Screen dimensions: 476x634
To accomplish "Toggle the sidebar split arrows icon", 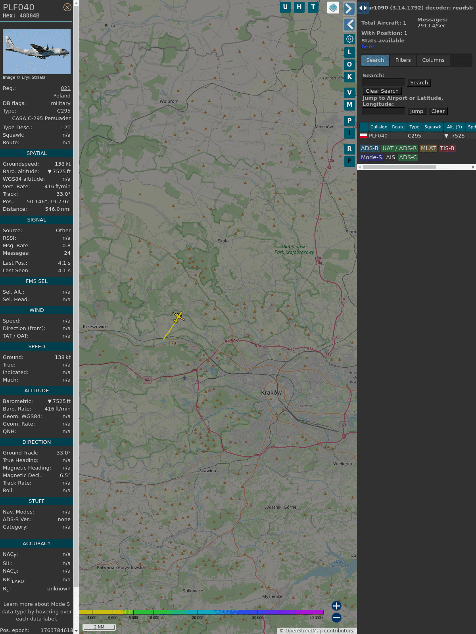I will click(x=363, y=8).
